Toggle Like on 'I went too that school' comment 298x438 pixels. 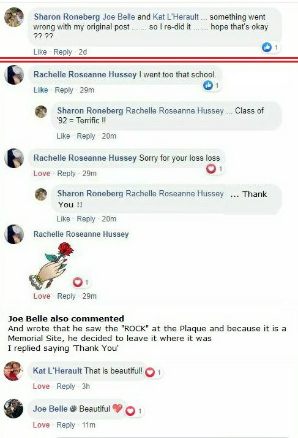pos(41,90)
